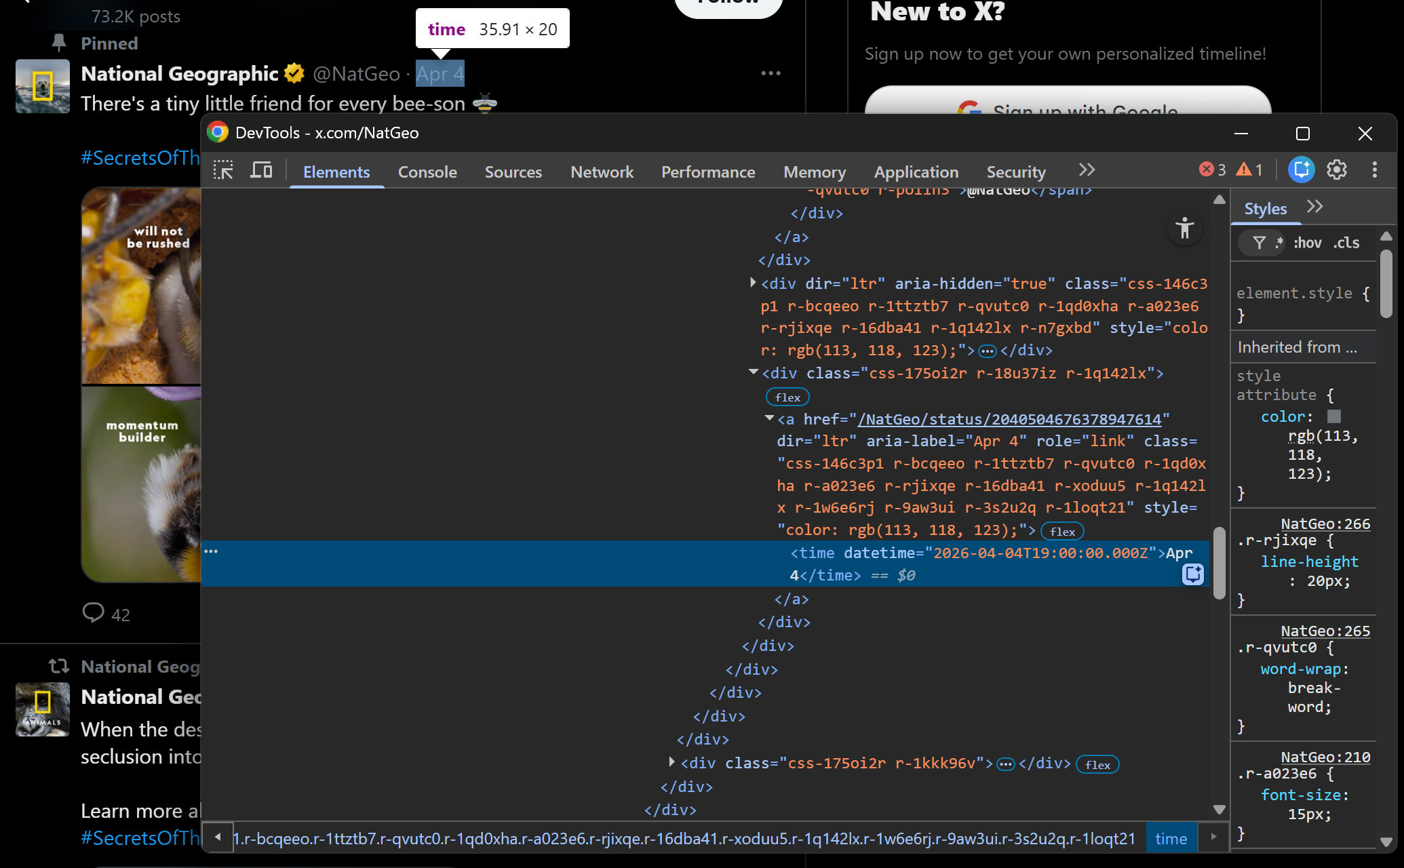Switch to the Elements tab
Screen dimensions: 1404x868
tap(336, 172)
